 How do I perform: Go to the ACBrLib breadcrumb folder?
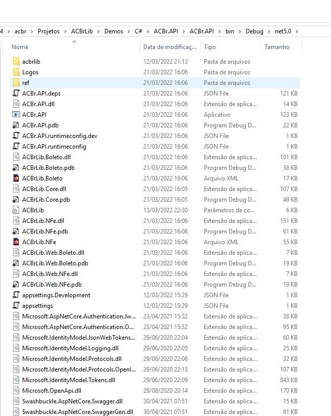(82, 31)
